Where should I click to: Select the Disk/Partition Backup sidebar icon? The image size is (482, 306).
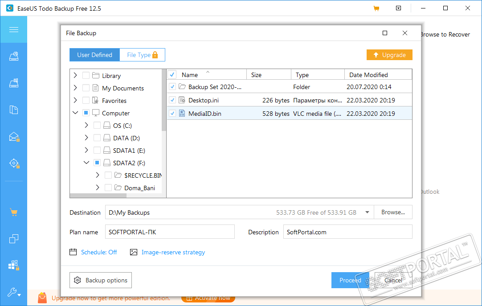click(x=14, y=56)
